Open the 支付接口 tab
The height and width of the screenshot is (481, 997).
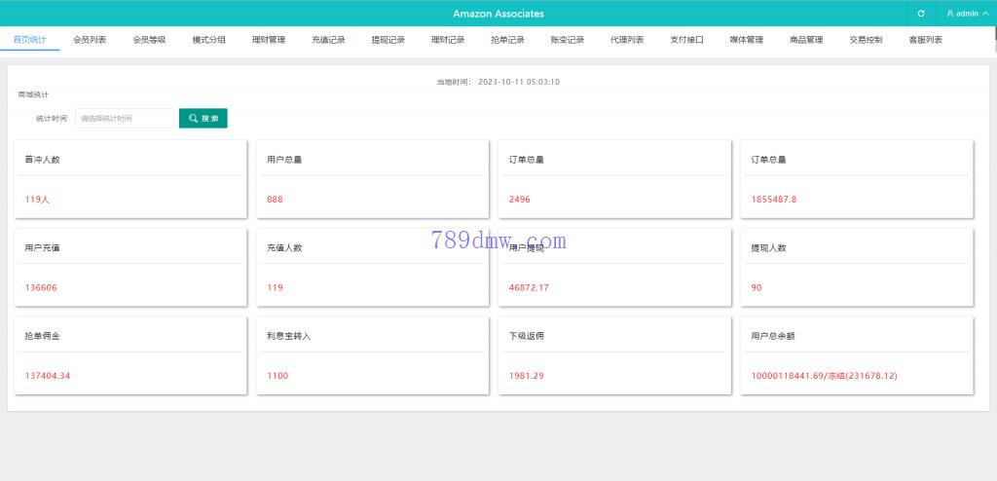686,40
